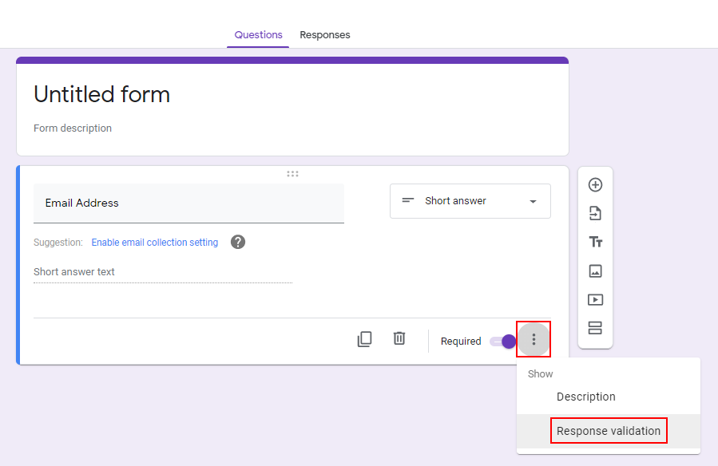This screenshot has width=718, height=466.
Task: Open the Short answer question type dropdown
Action: [470, 201]
